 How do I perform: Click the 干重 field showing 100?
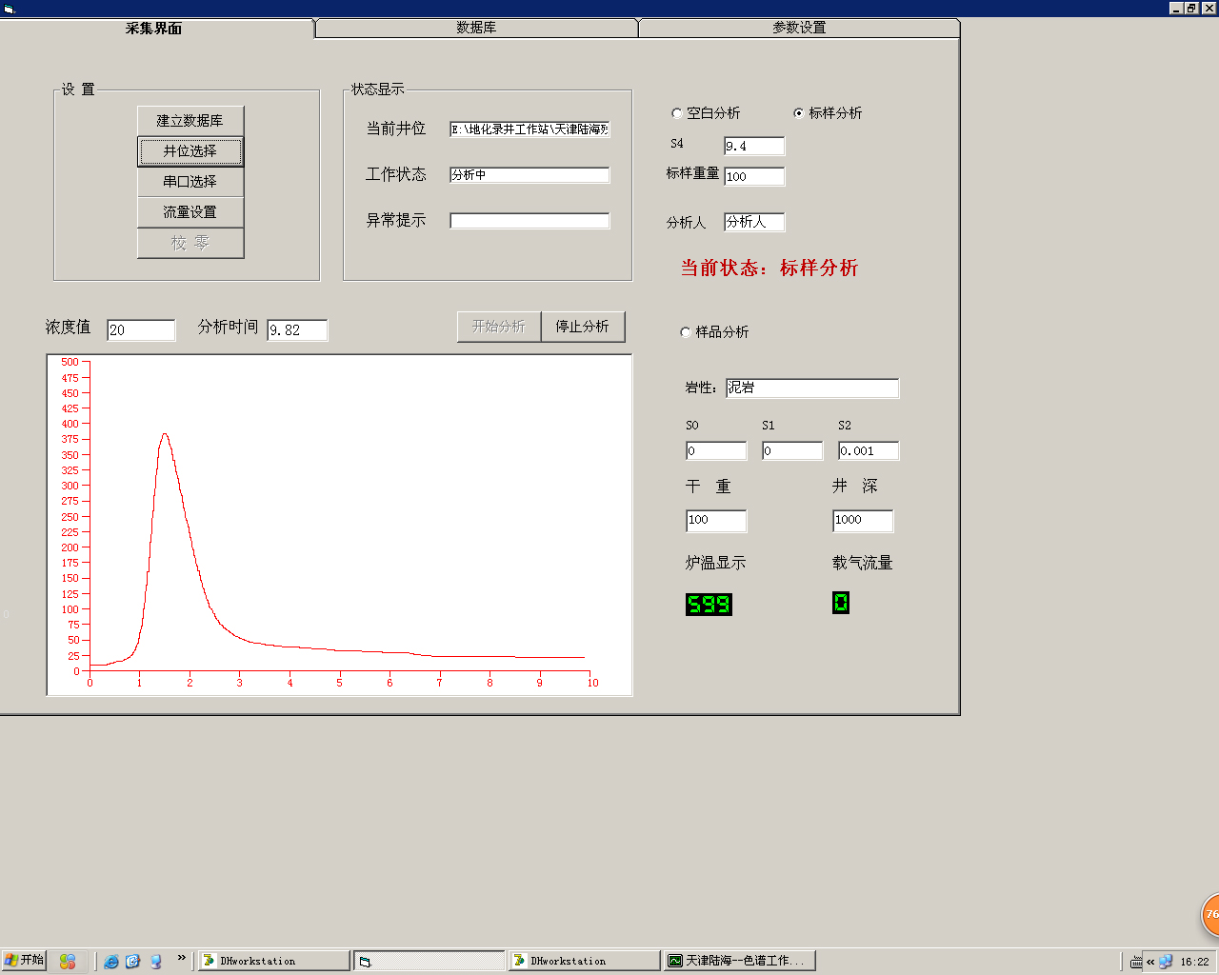tap(716, 520)
